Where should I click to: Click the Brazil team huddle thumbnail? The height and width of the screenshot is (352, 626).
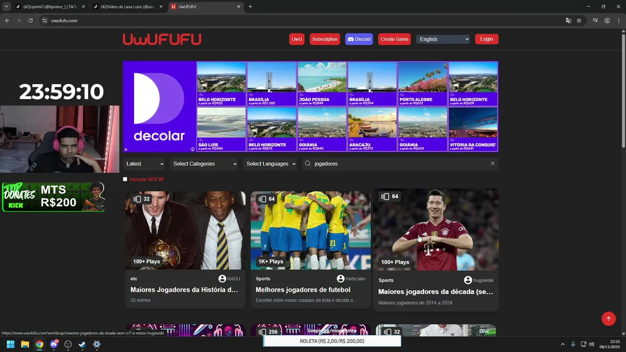311,230
